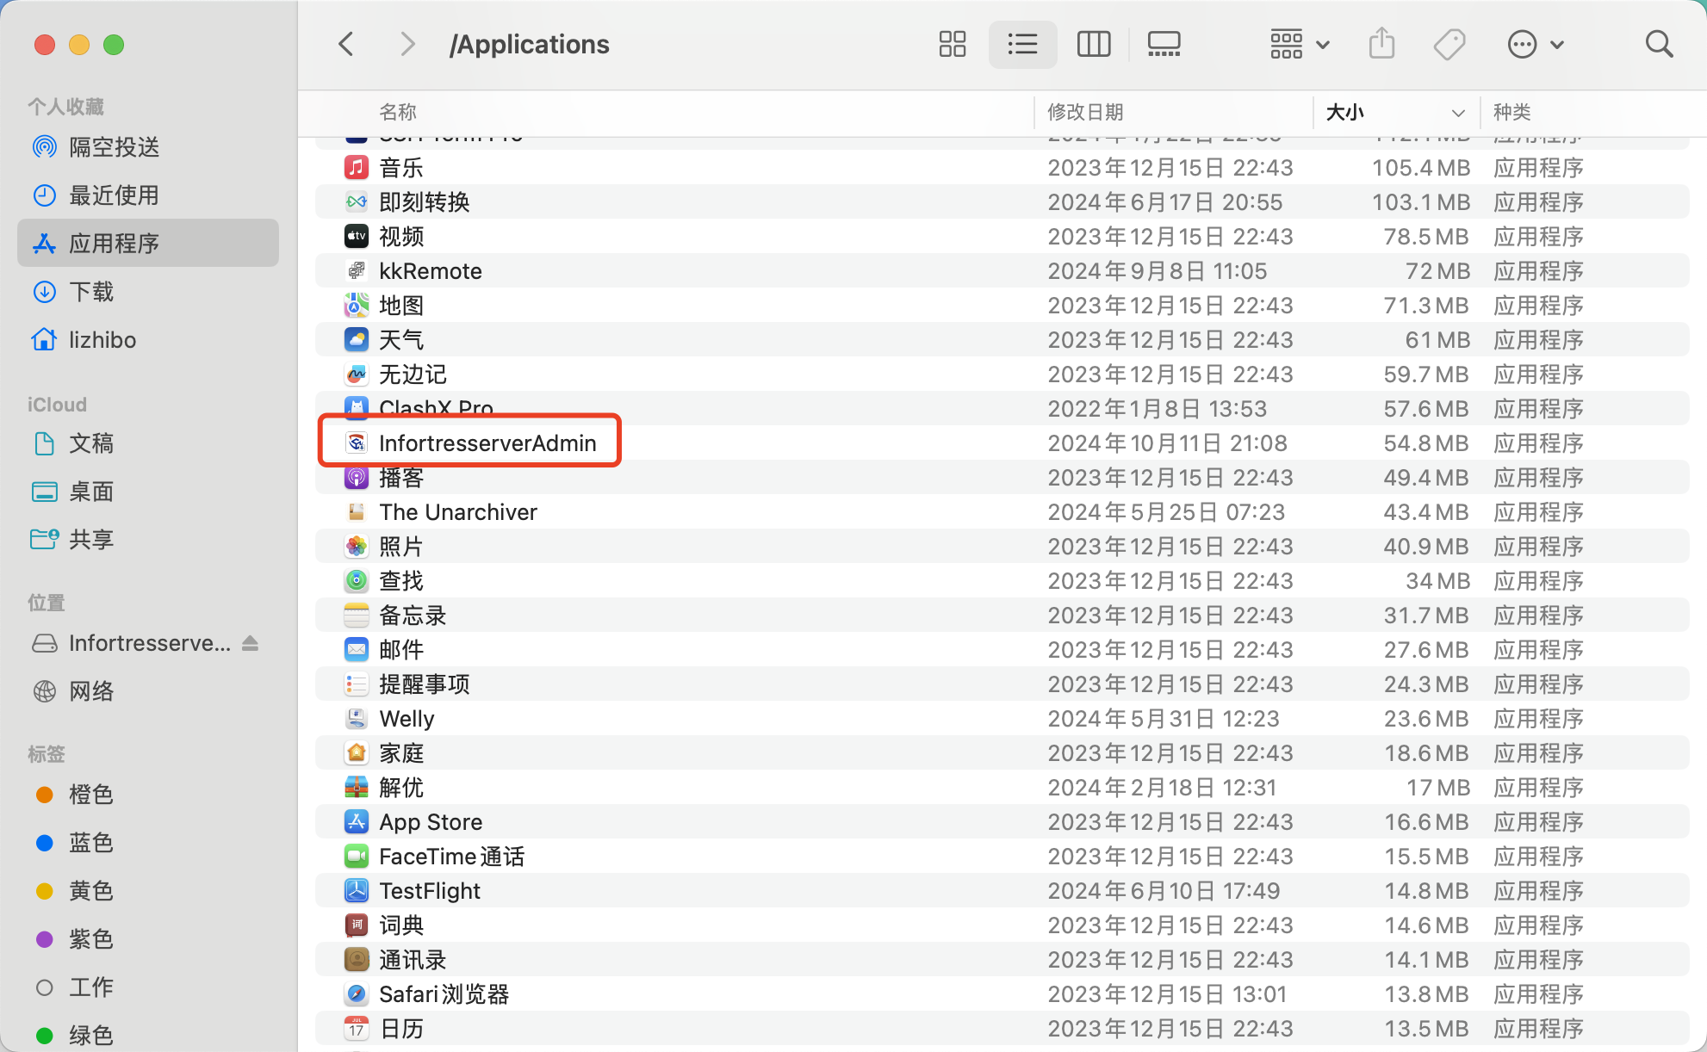The image size is (1707, 1052).
Task: Open the search magnifier
Action: pos(1658,44)
